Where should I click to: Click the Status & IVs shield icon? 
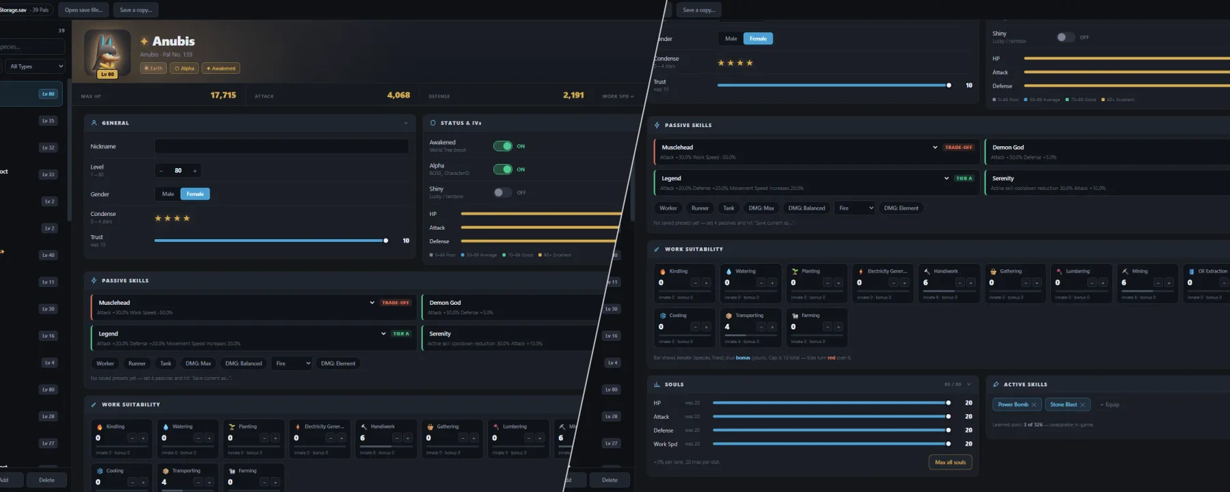tap(433, 123)
